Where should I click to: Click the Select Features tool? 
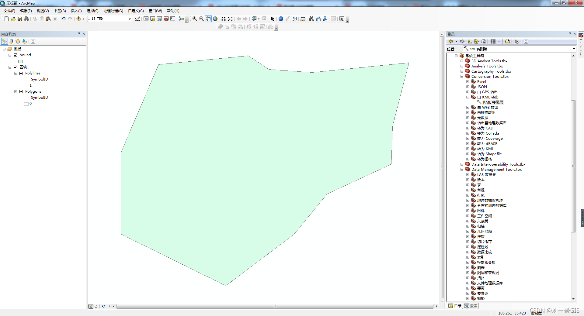click(x=254, y=19)
